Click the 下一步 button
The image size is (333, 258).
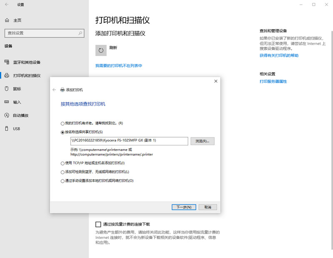point(184,207)
